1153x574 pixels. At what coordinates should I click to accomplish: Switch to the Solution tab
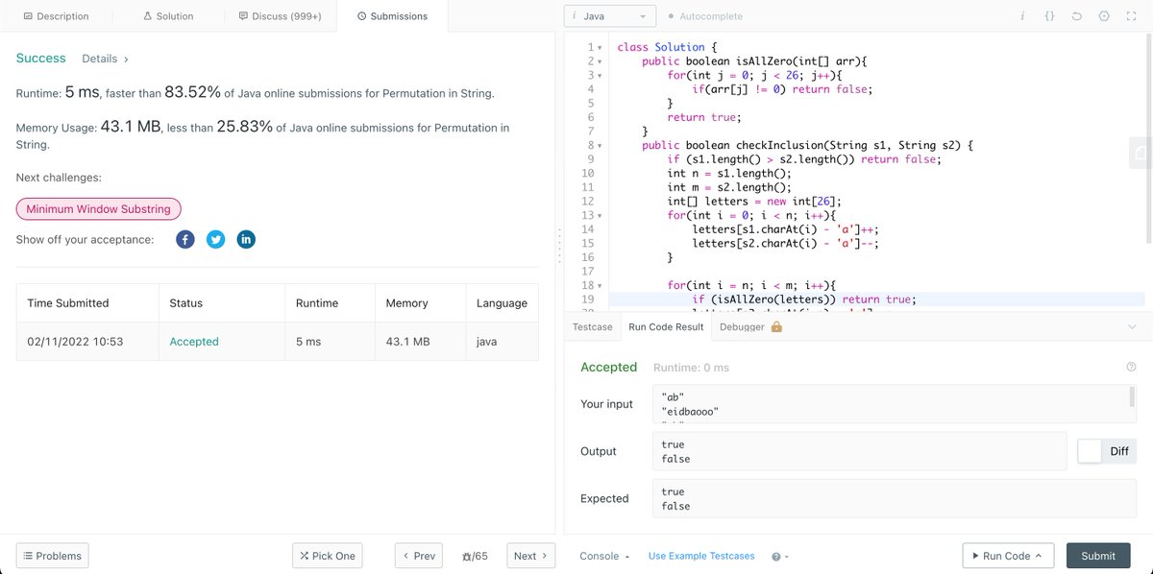(168, 16)
